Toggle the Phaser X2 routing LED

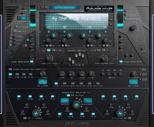30,96
